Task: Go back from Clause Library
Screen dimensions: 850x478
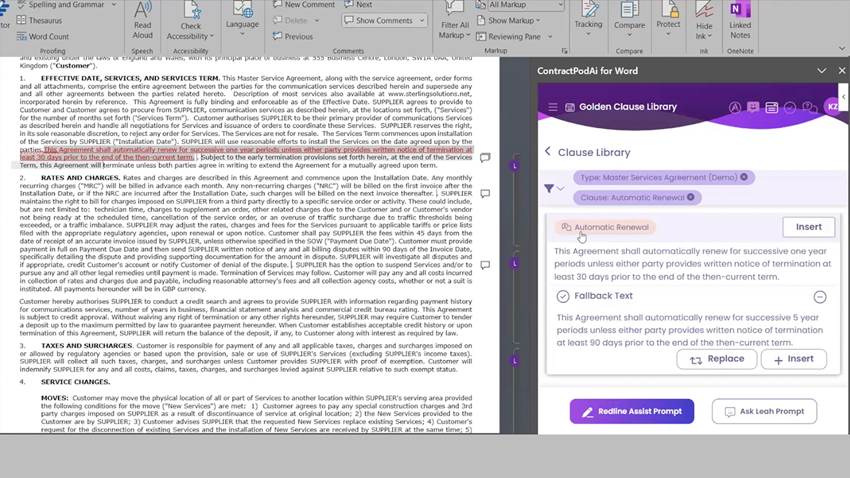Action: (x=548, y=151)
